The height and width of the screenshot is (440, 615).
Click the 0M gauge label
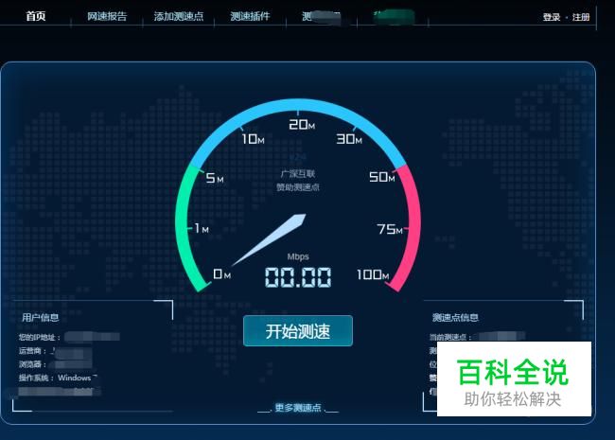click(x=221, y=273)
